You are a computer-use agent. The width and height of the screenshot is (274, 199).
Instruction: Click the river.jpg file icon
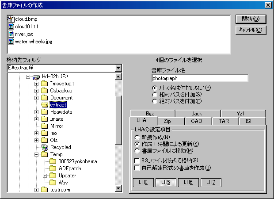pyautogui.click(x=11, y=34)
